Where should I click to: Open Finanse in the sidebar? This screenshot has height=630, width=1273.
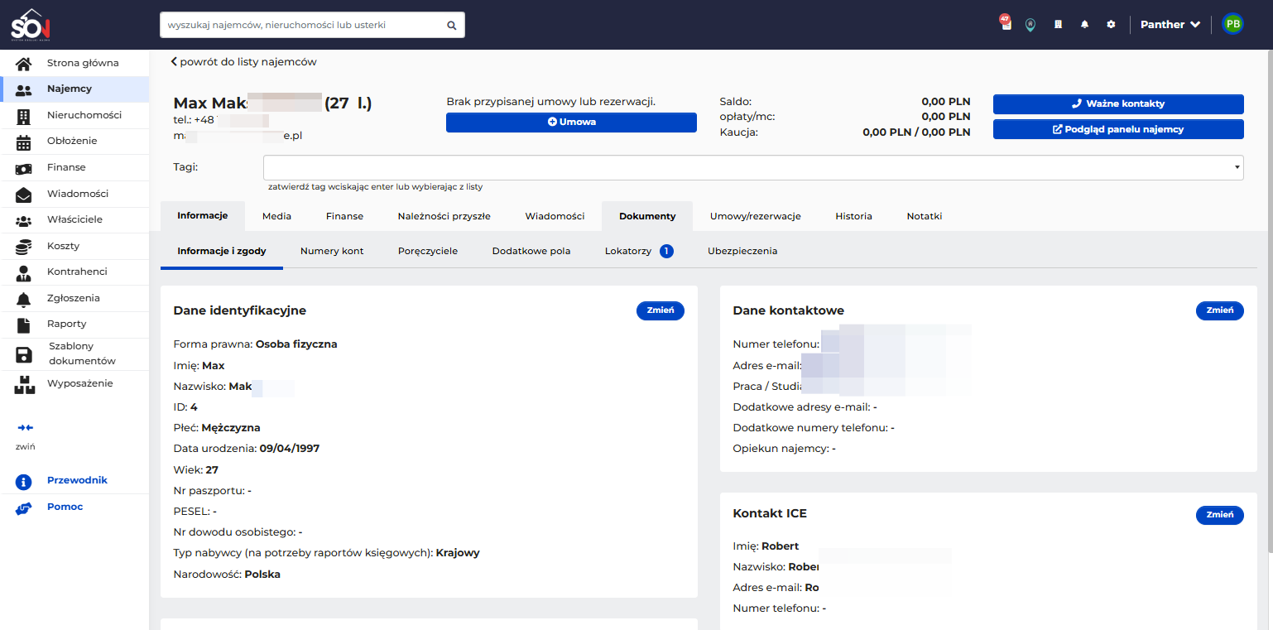point(74,167)
